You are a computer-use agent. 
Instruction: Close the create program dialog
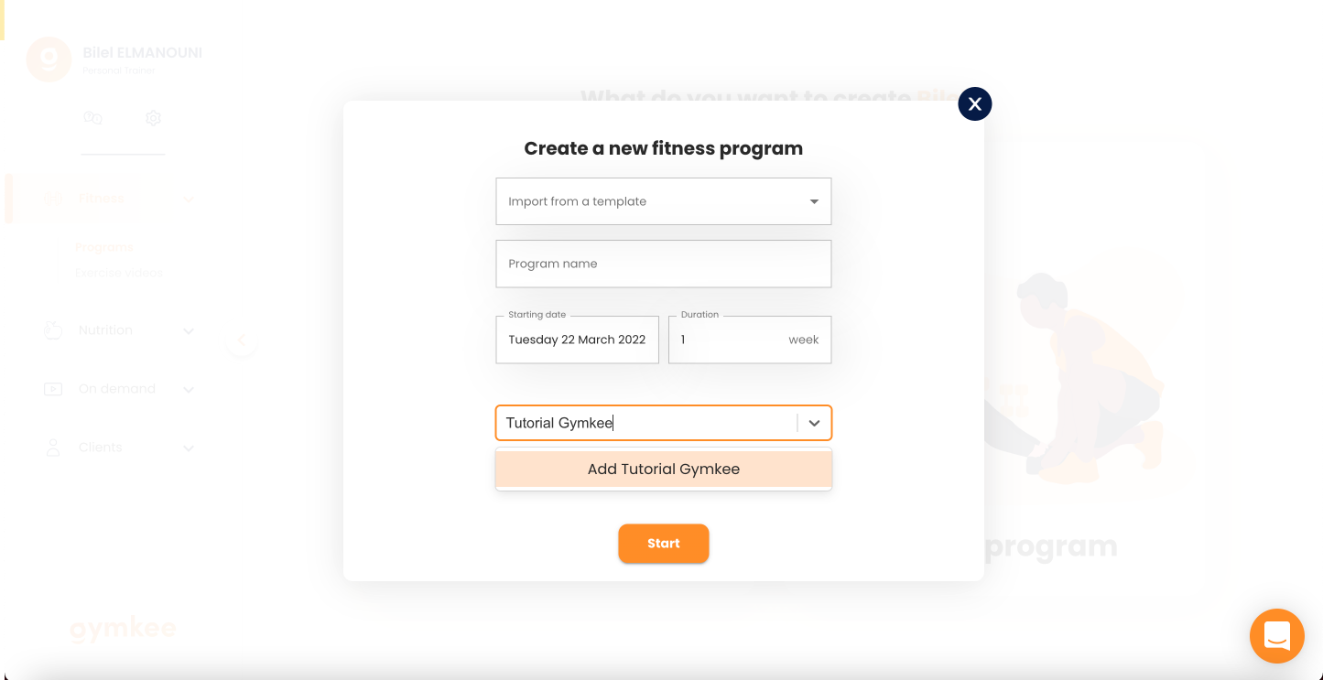(975, 104)
